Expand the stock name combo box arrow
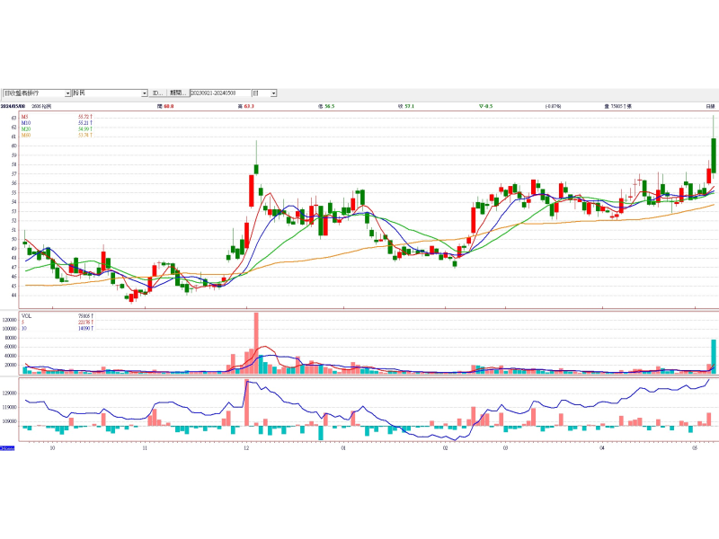Image resolution: width=719 pixels, height=539 pixels. point(144,93)
